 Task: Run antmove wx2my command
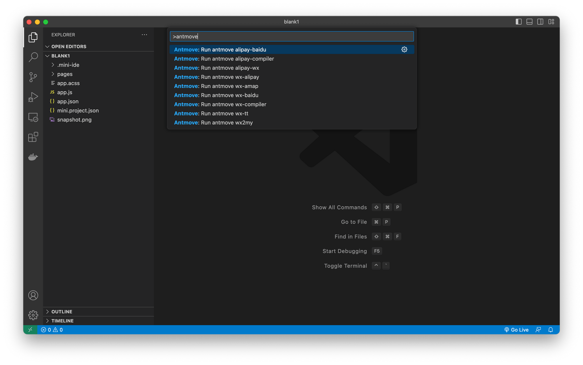pyautogui.click(x=292, y=123)
